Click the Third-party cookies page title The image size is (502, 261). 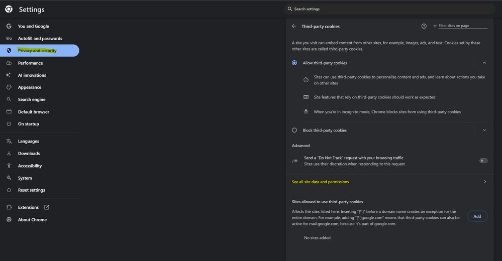pos(321,26)
